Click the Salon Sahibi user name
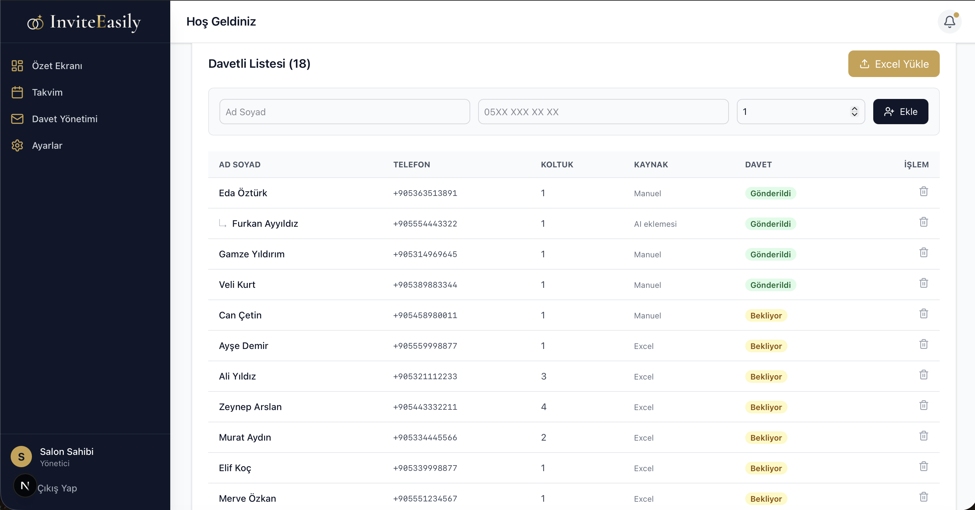 [x=67, y=452]
